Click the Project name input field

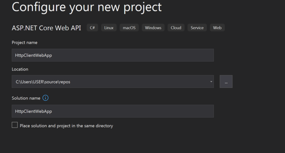(x=113, y=55)
